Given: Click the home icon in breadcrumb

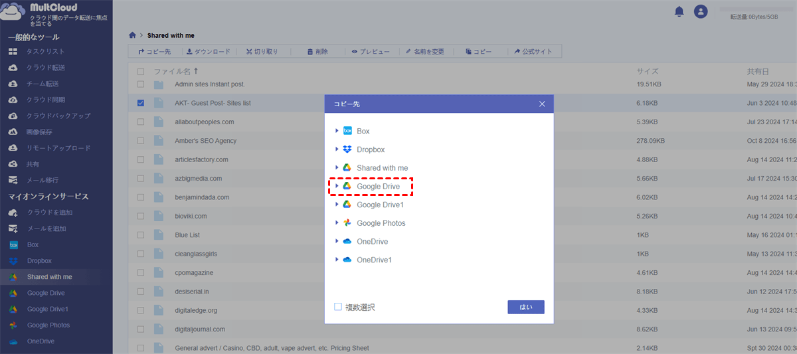Looking at the screenshot, I should [133, 35].
